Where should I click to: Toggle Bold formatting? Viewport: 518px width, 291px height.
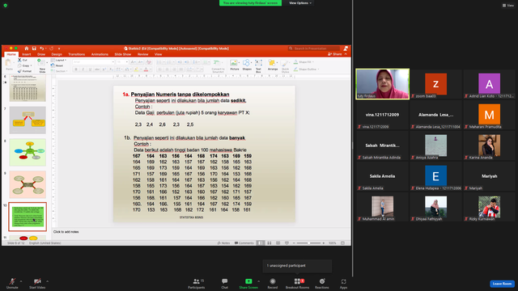[x=76, y=70]
